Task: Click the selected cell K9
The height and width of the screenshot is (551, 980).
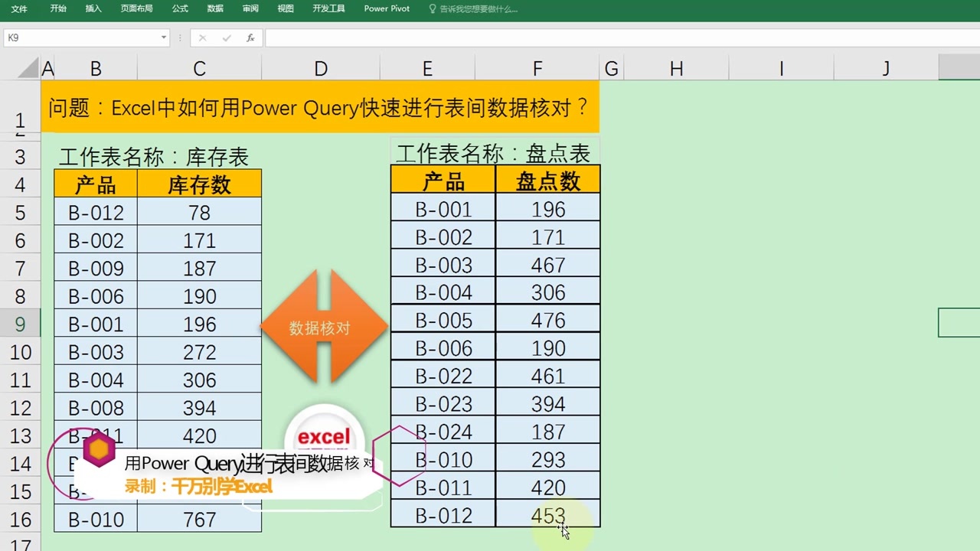Action: (x=959, y=324)
